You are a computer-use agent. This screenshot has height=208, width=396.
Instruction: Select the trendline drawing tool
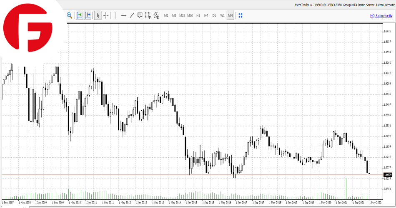(132, 15)
